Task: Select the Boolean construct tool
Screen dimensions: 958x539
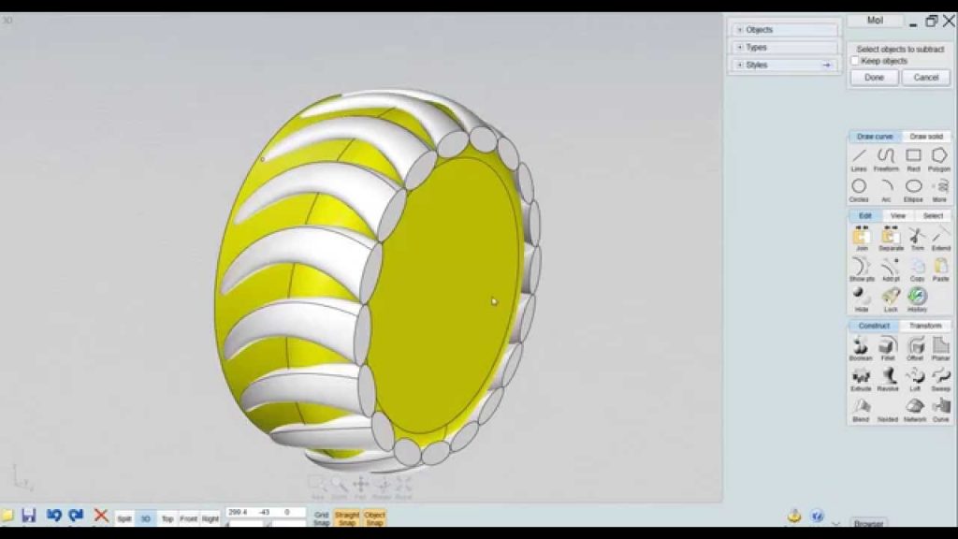Action: [860, 347]
